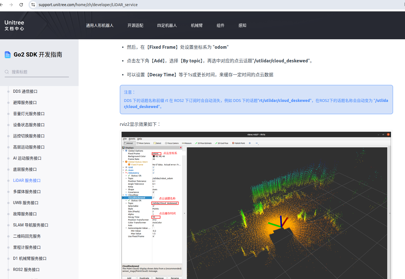Open 避障服务接口 in the sidebar
Viewport: 405px width, 279px height.
(25, 102)
